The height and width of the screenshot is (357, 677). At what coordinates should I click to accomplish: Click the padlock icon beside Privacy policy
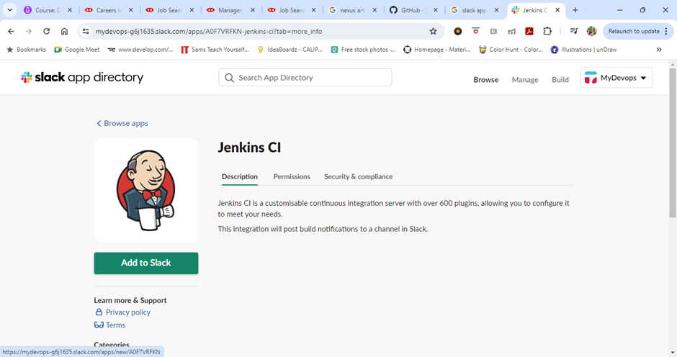99,312
